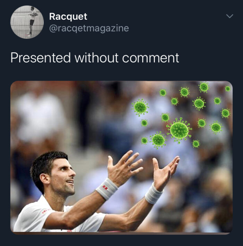Open the Racquet display name link
The width and height of the screenshot is (243, 246).
click(x=68, y=17)
